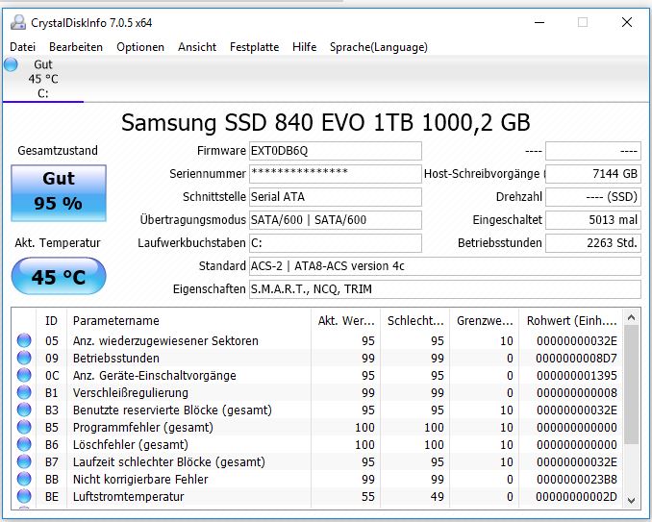The height and width of the screenshot is (522, 652).
Task: Click raw value 0000000023B8
Action: coord(577,479)
